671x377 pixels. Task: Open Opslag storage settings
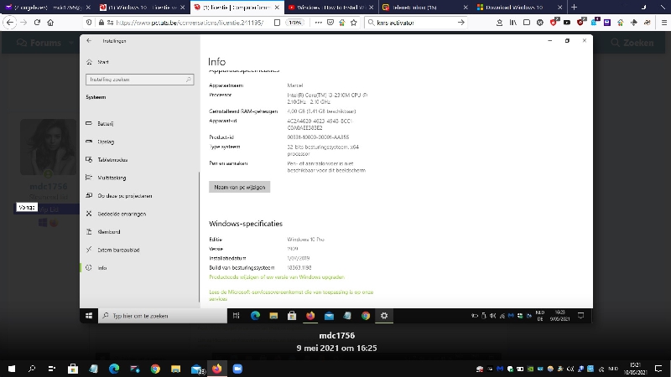pos(105,142)
